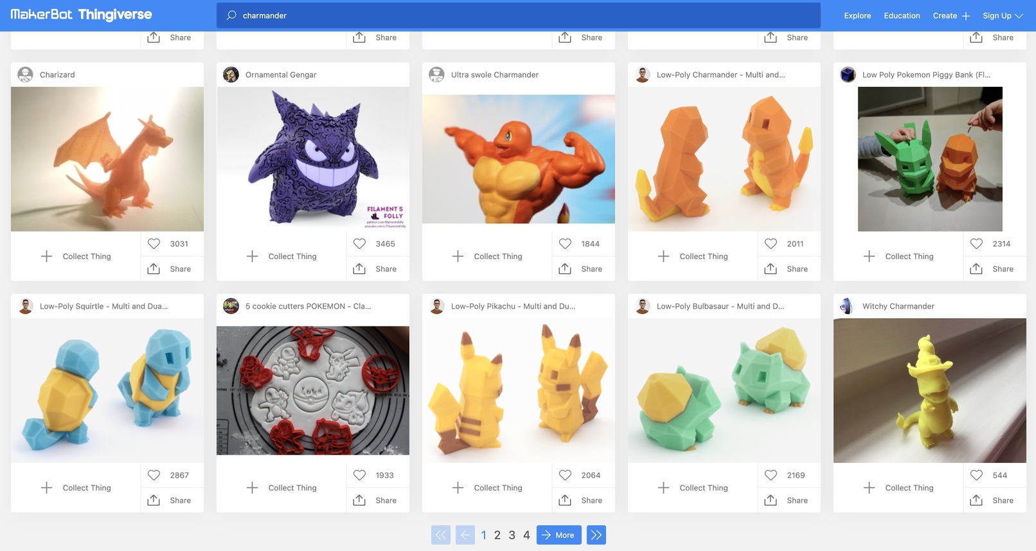Like the Low-Poly Squirtle model
1036x551 pixels.
pyautogui.click(x=154, y=475)
